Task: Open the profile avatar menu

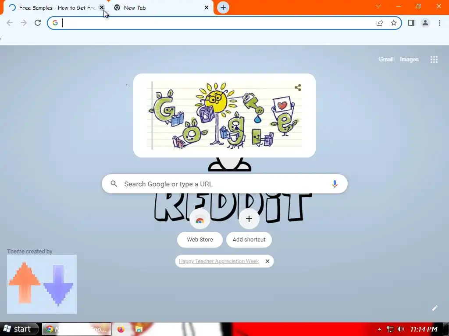Action: 425,23
